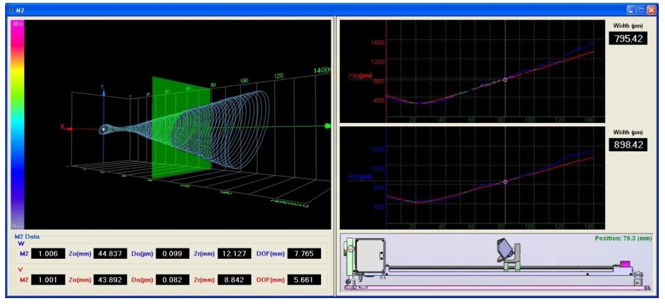Image resolution: width=665 pixels, height=306 pixels.
Task: Click the M2 window title icon
Action: point(11,10)
